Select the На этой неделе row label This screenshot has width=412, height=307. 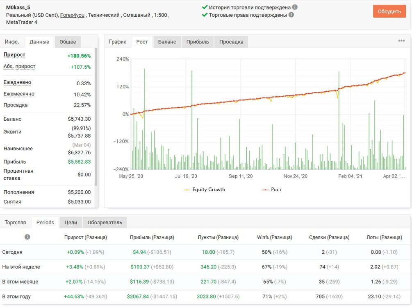pos(21,267)
